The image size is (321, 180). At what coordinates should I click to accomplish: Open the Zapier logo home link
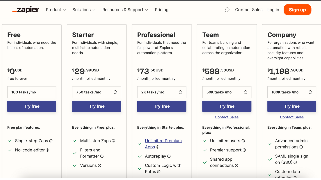[26, 10]
